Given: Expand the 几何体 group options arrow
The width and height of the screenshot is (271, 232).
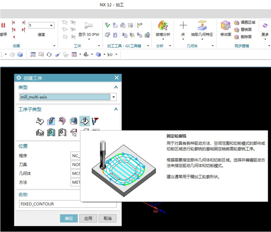Looking at the screenshot, I should click(213, 46).
